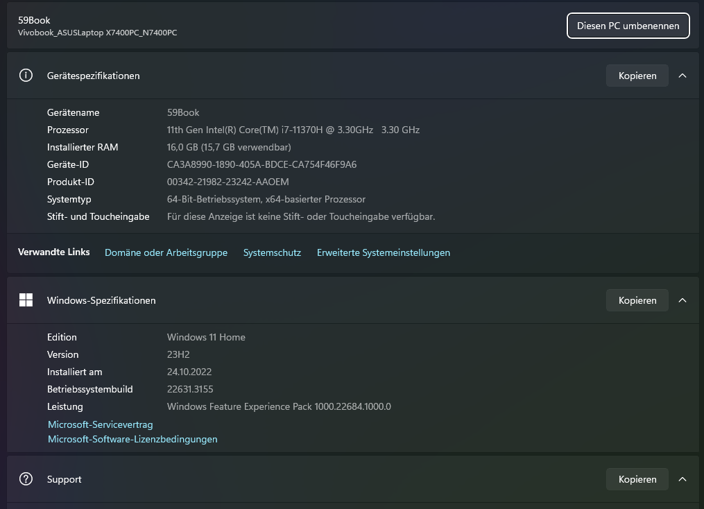Click the 16,0 GB RAM value

pyautogui.click(x=229, y=147)
